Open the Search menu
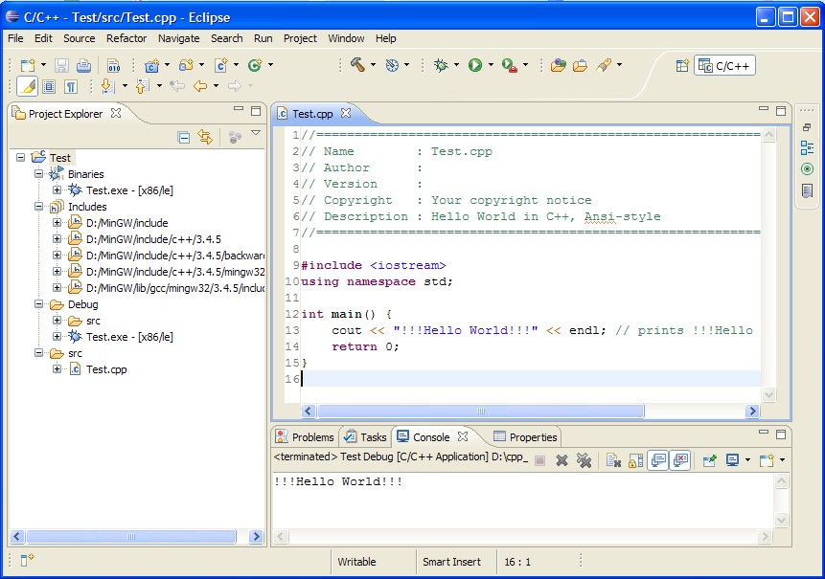The image size is (825, 579). coord(226,38)
